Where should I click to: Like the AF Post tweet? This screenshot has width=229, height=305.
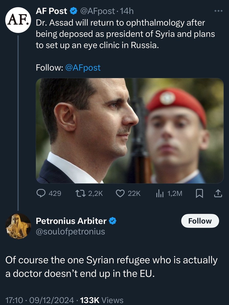(120, 193)
